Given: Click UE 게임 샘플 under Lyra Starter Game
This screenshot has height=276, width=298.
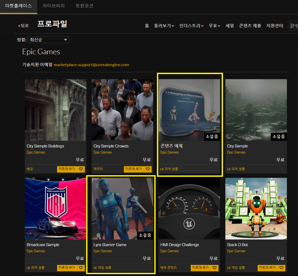Looking at the screenshot, I should click(x=102, y=268).
